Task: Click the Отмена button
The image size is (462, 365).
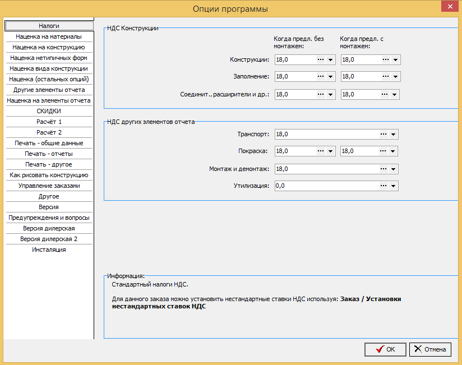Action: [430, 349]
